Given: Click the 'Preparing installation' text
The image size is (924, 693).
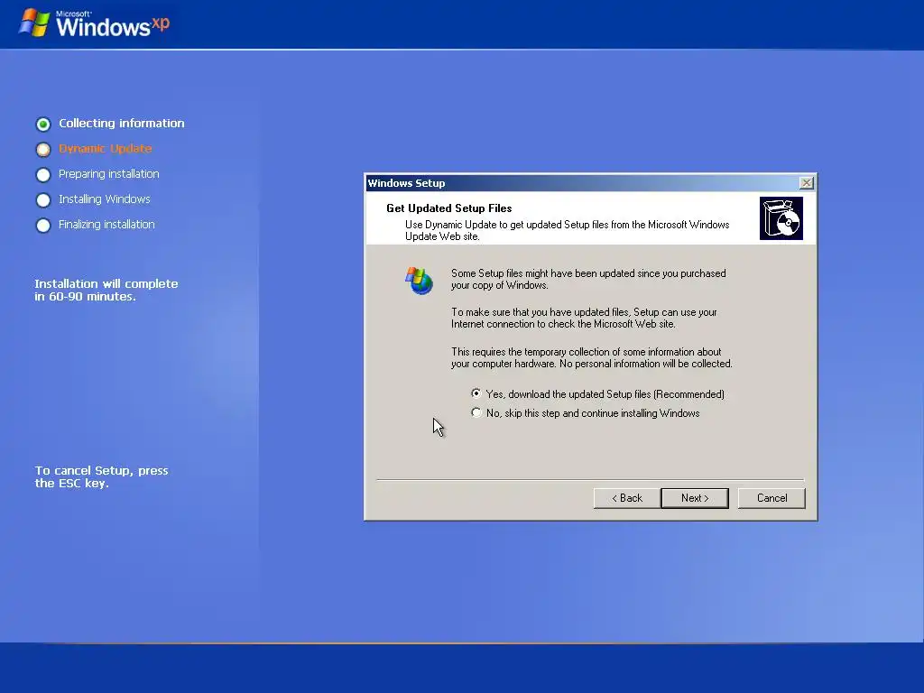Looking at the screenshot, I should (109, 174).
